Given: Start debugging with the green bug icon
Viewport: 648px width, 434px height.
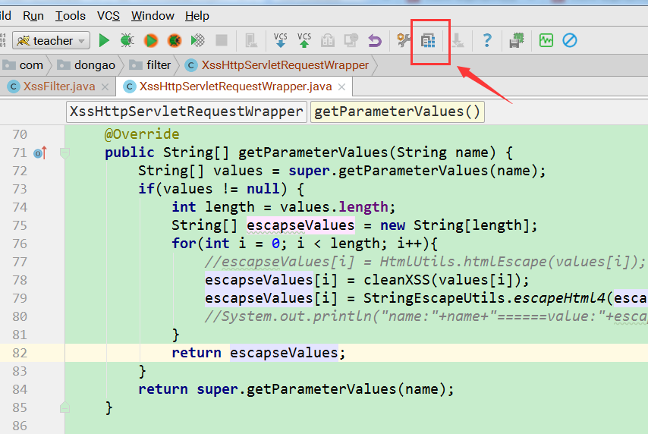Looking at the screenshot, I should (x=127, y=40).
